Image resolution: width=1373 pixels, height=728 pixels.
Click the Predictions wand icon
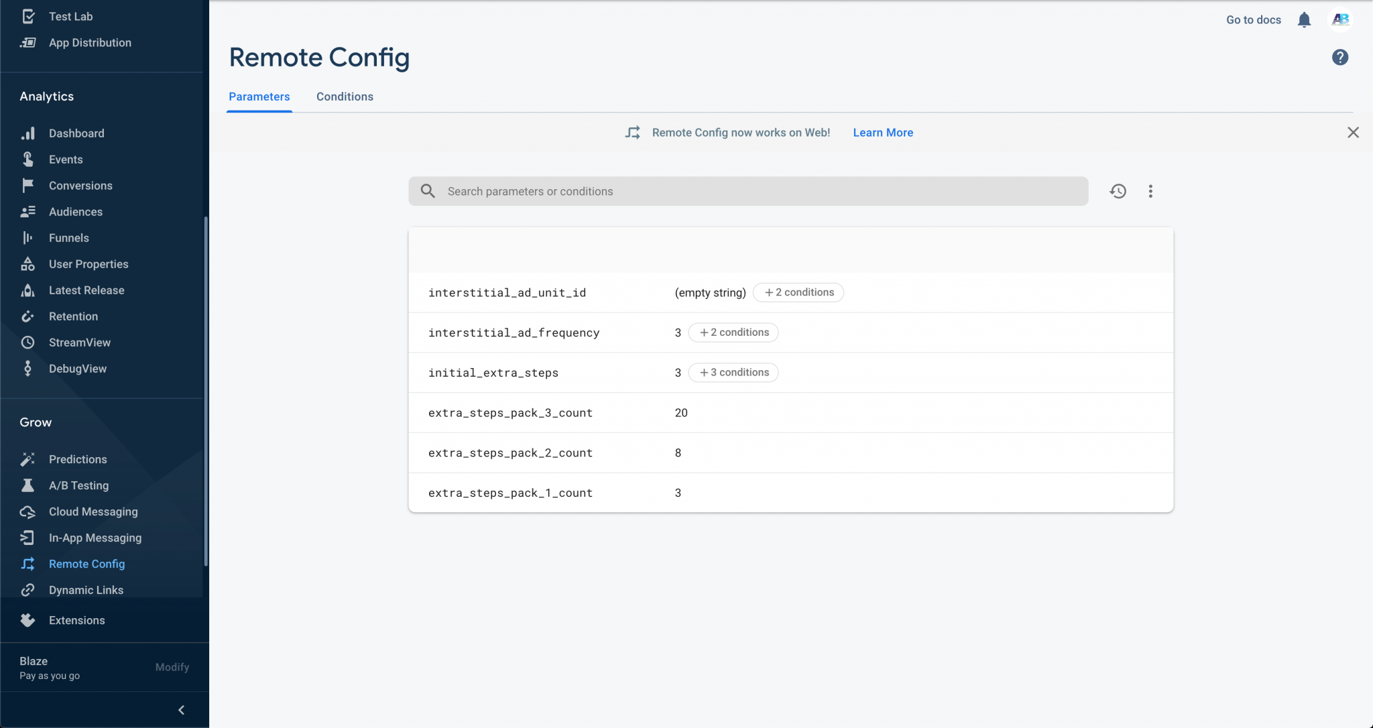tap(27, 459)
